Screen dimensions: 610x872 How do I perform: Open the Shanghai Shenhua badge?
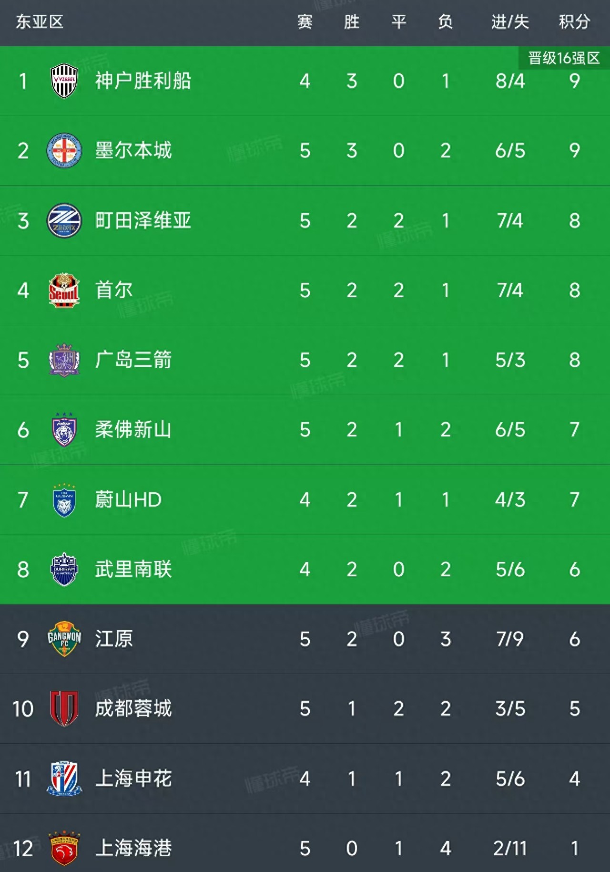click(64, 779)
